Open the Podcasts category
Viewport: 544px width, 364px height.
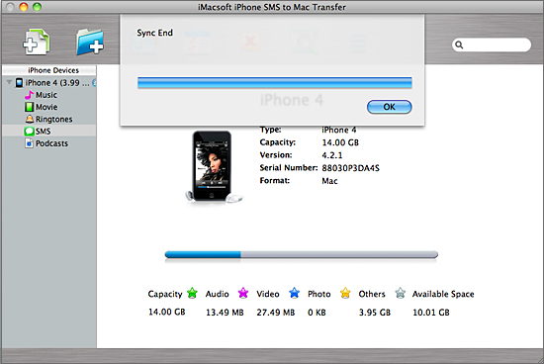(51, 143)
